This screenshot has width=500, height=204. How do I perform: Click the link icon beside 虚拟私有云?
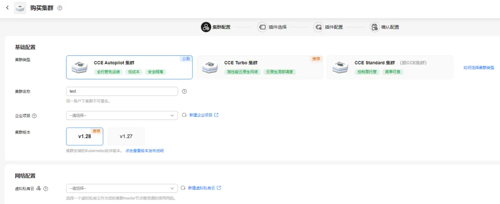(38, 188)
